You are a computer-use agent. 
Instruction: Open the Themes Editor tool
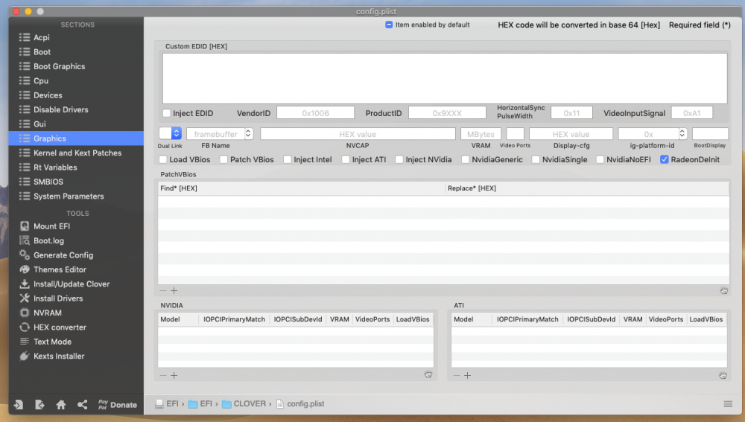[52, 269]
